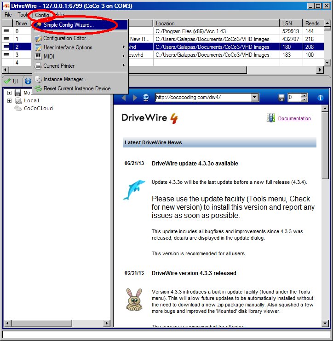Expand the Local tree node
Screen dimensions: 333x341
[x=9, y=100]
